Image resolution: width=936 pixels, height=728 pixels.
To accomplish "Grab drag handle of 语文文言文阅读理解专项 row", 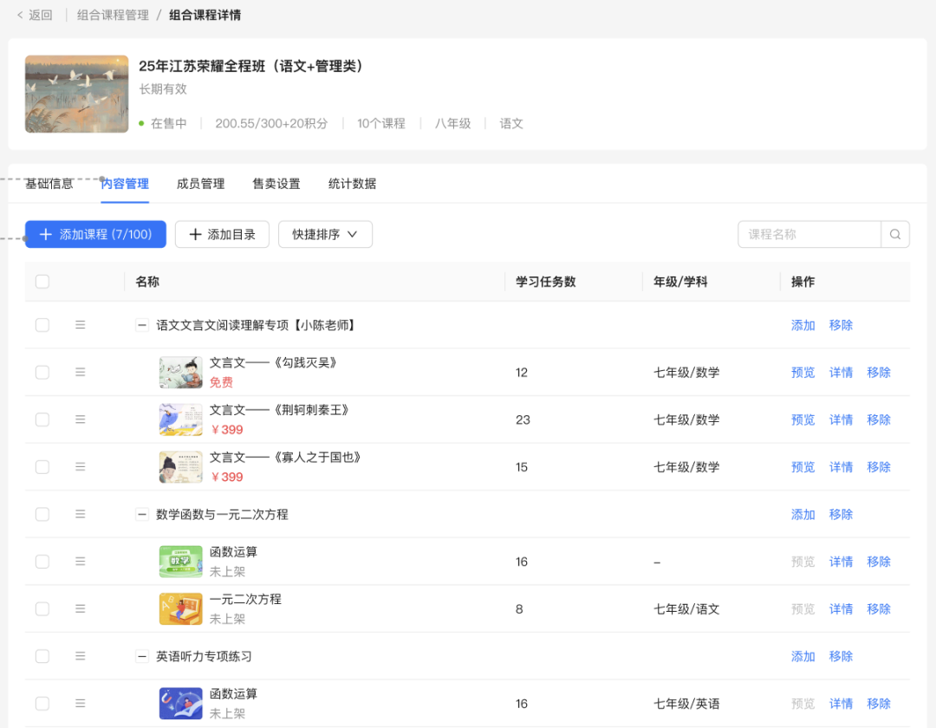I will [80, 325].
